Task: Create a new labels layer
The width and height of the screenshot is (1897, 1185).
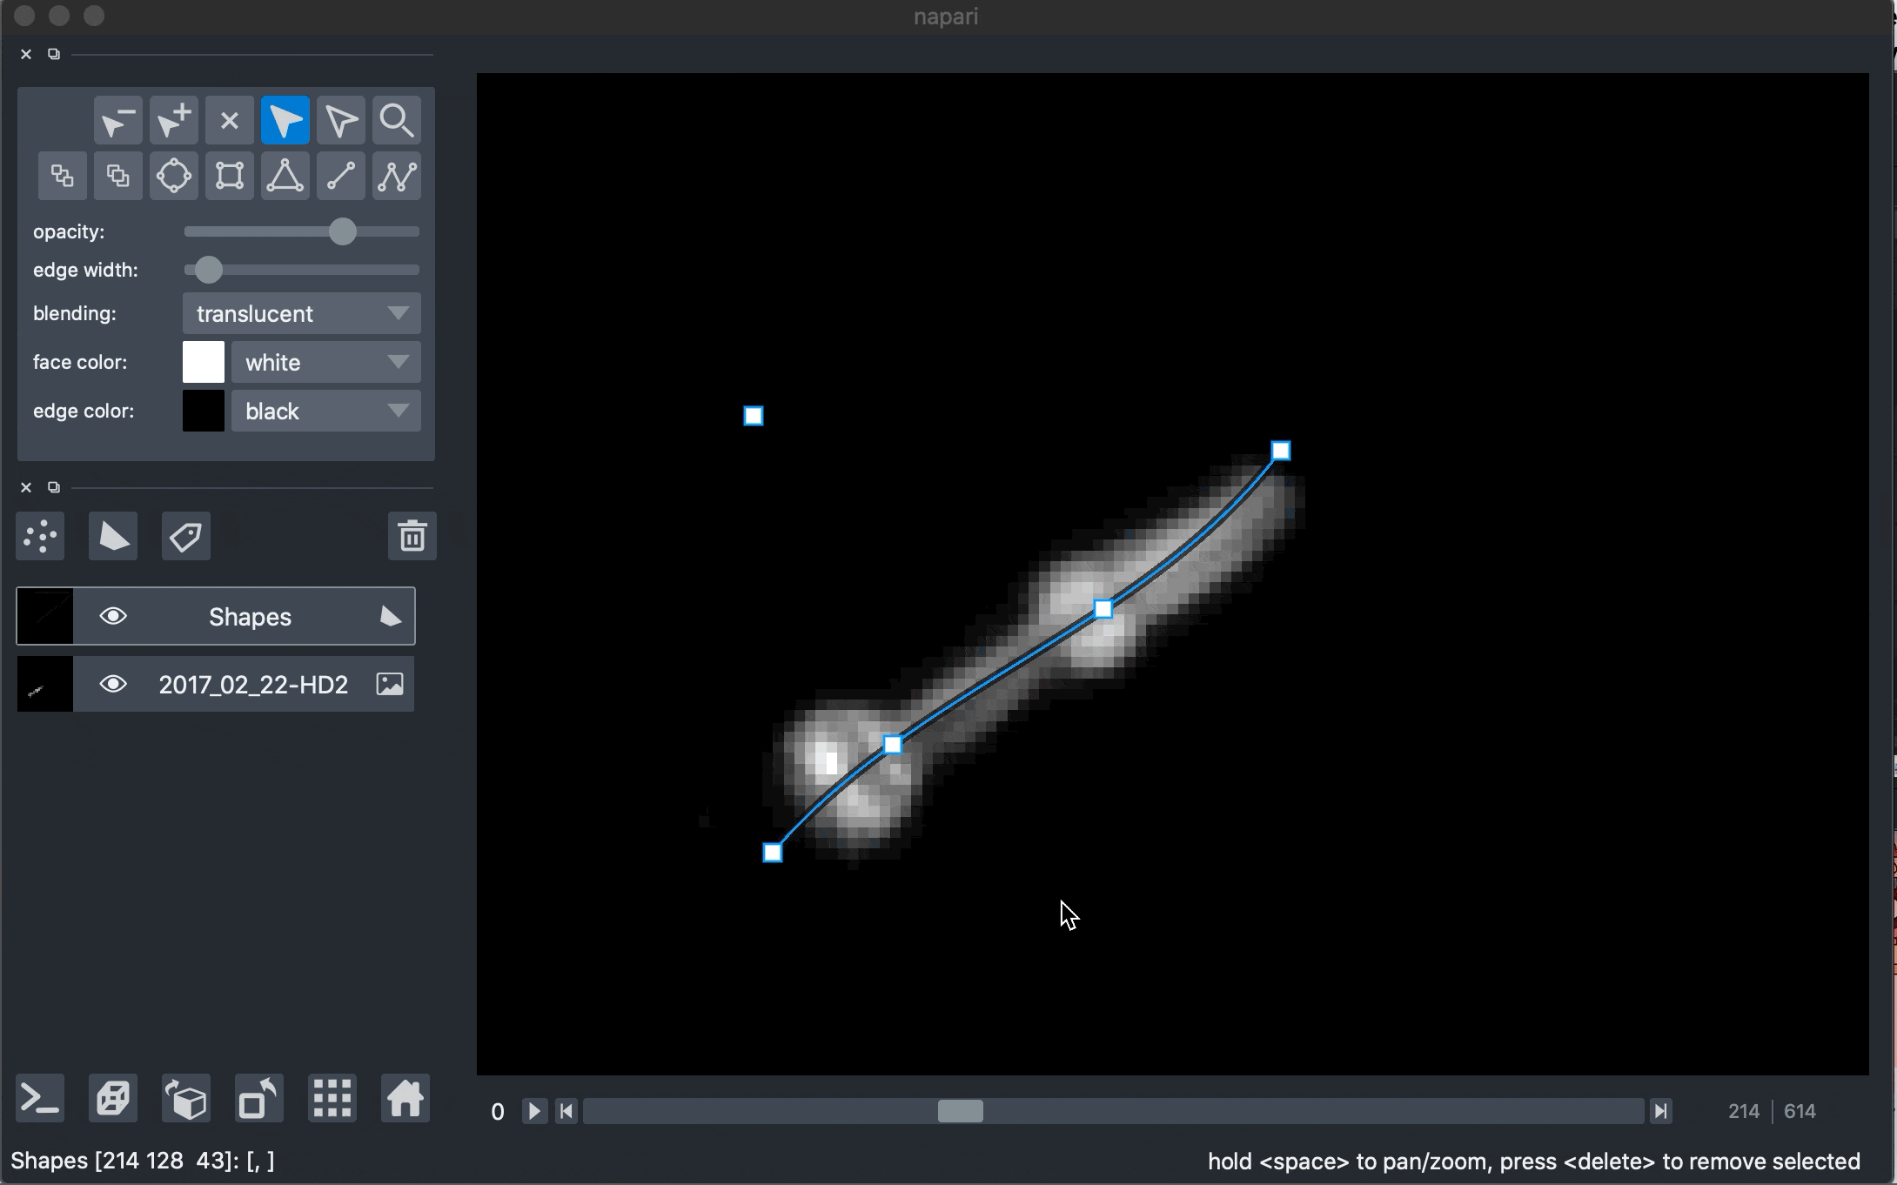Action: 186,536
